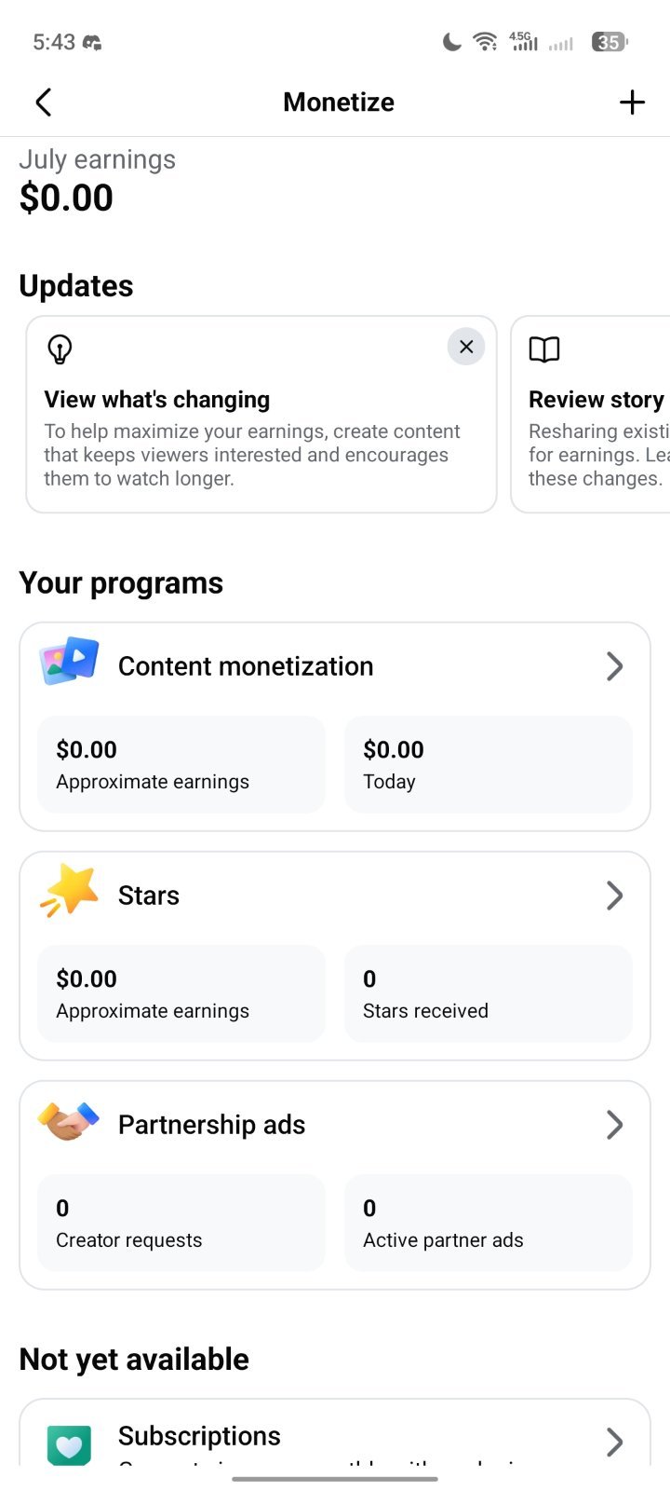Expand Stars program with its chevron

(x=614, y=896)
